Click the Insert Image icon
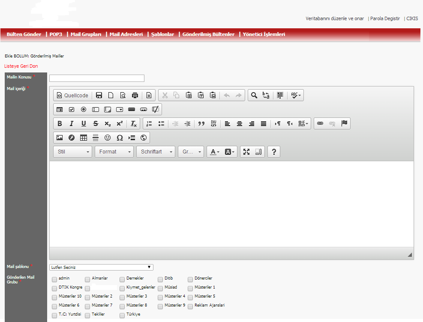Screen dimensions: 423x322 tap(60, 138)
